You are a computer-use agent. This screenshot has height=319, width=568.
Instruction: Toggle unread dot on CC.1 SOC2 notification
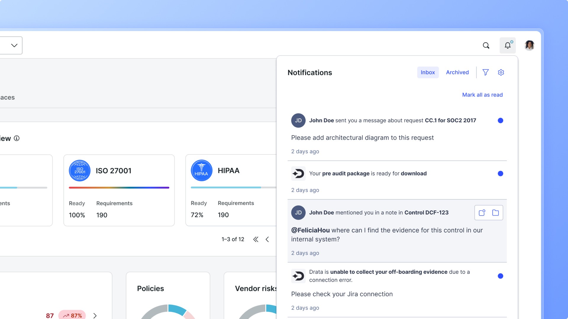pyautogui.click(x=501, y=121)
